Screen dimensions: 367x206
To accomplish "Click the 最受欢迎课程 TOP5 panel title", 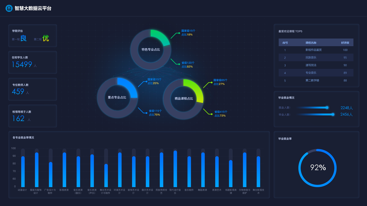I will click(290, 31).
